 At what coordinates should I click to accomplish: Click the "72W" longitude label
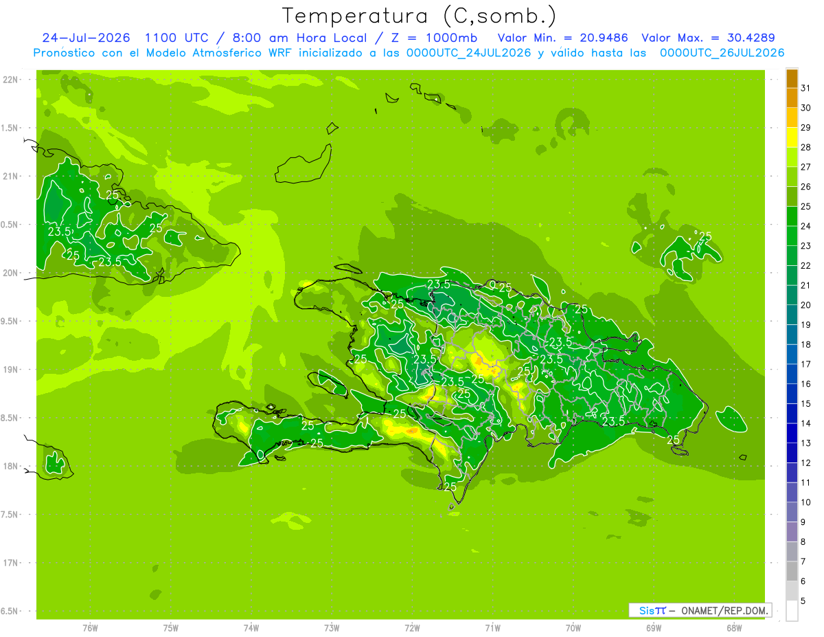coord(412,628)
